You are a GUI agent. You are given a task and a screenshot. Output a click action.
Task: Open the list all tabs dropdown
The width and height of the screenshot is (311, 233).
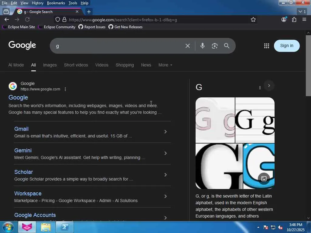point(302,12)
